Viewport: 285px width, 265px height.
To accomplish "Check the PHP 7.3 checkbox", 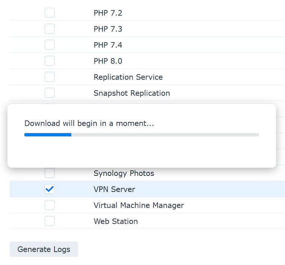I will coord(50,29).
